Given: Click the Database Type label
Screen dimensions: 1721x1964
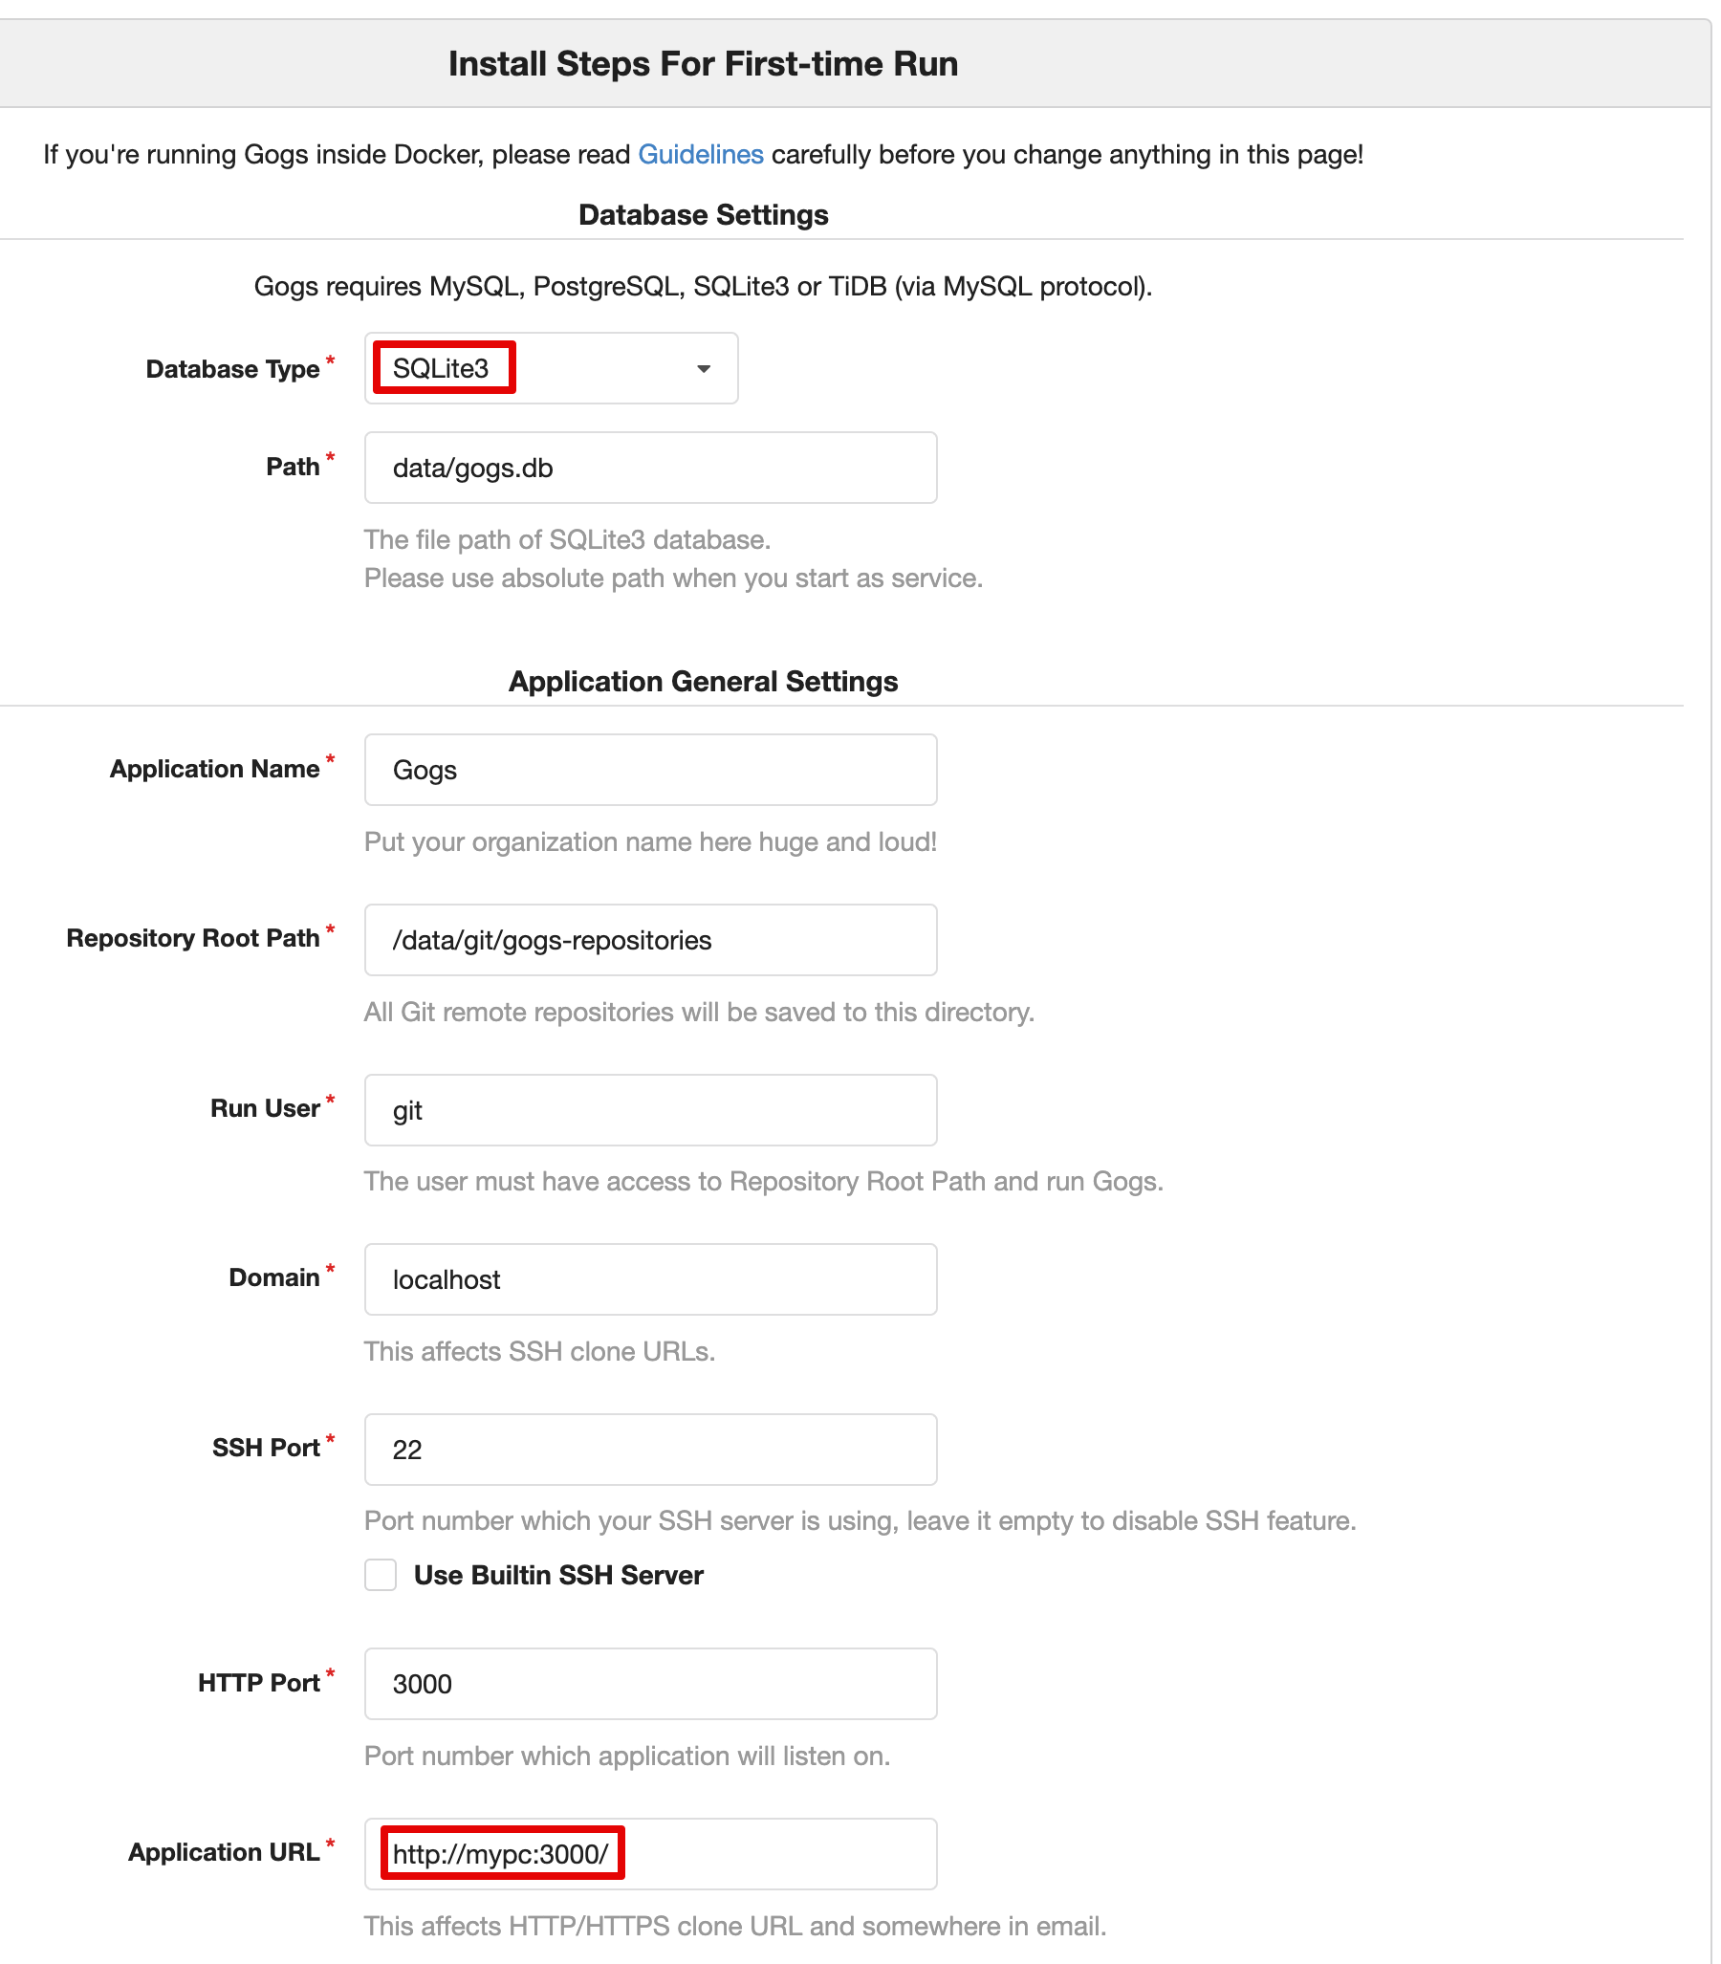Looking at the screenshot, I should 232,370.
